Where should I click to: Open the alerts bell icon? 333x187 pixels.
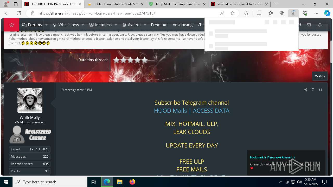pos(320,25)
